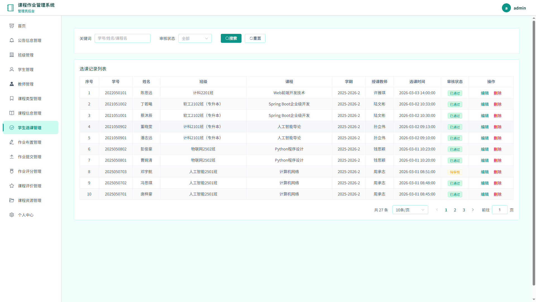Go to page 3 of the list
The image size is (536, 302).
[x=464, y=210]
